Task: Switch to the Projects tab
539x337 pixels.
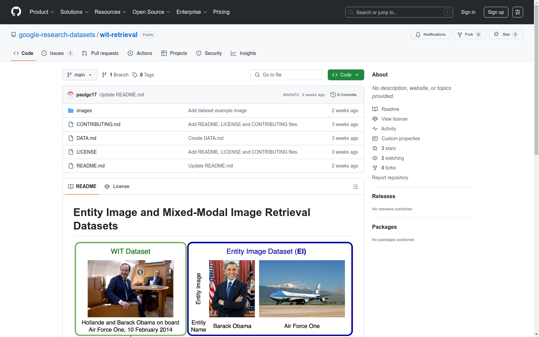Action: click(174, 53)
